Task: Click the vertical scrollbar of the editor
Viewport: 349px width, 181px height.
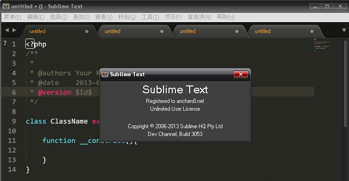Action: point(345,83)
